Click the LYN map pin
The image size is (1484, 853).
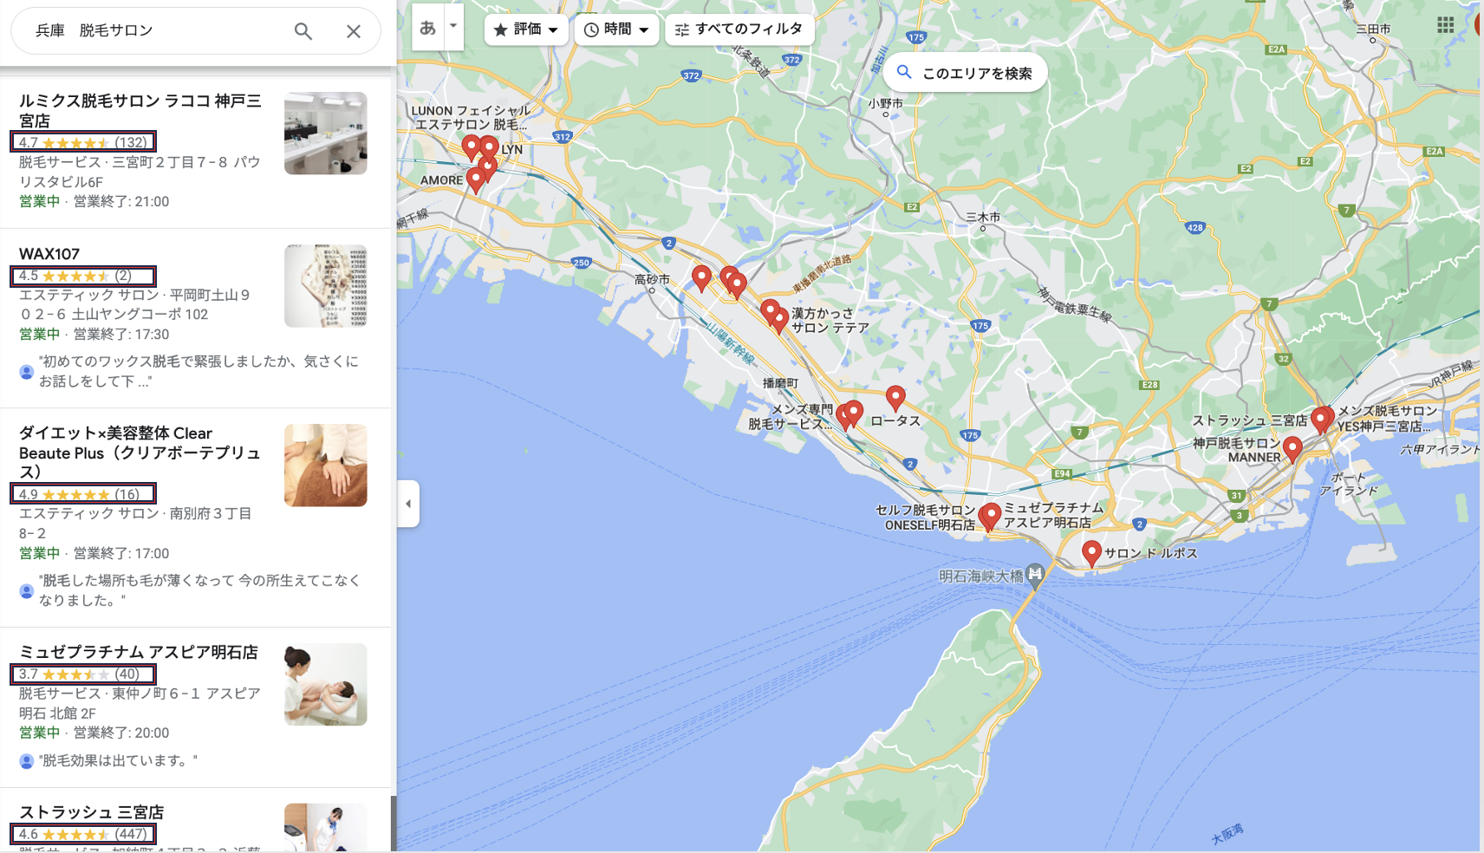coord(490,148)
